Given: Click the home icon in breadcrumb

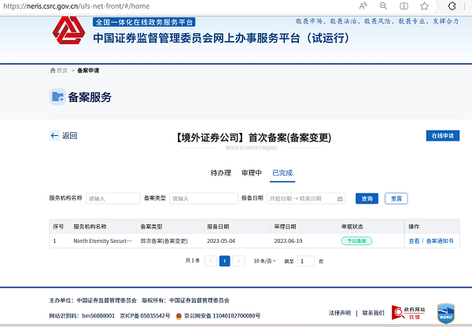Looking at the screenshot, I should [53, 71].
